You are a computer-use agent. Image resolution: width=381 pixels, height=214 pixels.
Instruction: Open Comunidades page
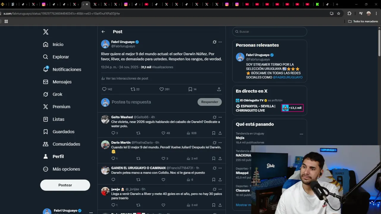[62, 144]
